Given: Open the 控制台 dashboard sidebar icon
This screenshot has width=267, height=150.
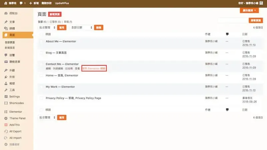Looking at the screenshot, I should tap(6, 13).
